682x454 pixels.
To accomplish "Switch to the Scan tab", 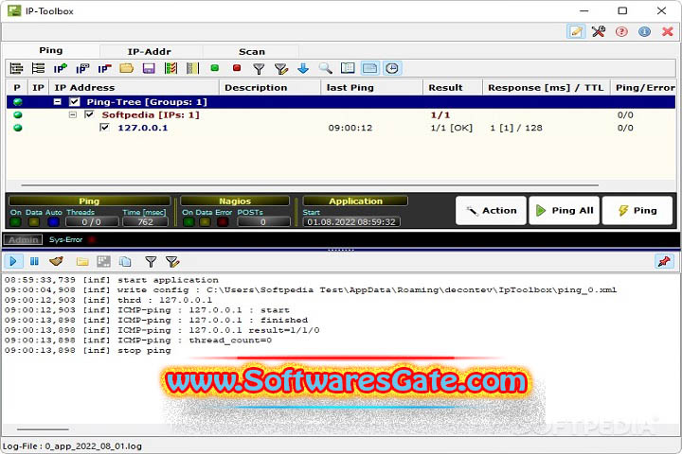I will [x=252, y=52].
